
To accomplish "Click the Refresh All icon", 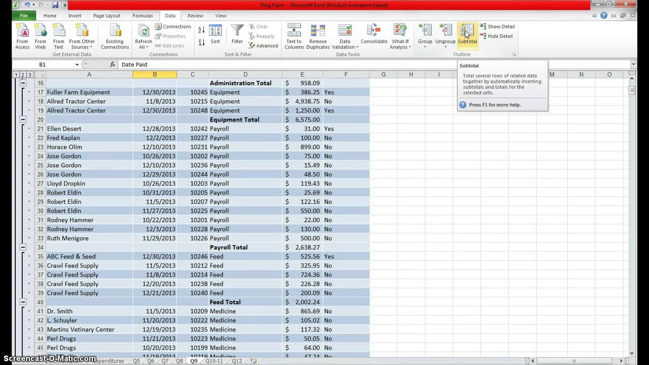I will (143, 36).
